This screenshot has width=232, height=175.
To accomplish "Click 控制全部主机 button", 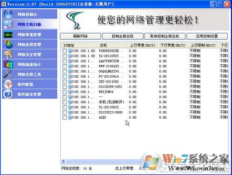I will pos(123,36).
